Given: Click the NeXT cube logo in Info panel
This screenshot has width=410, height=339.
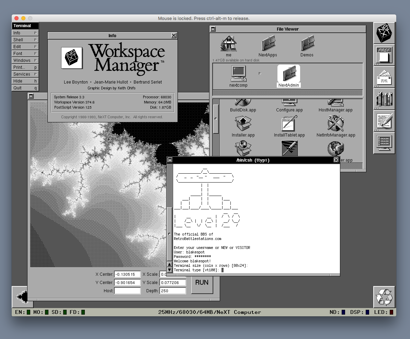Looking at the screenshot, I should click(x=72, y=58).
